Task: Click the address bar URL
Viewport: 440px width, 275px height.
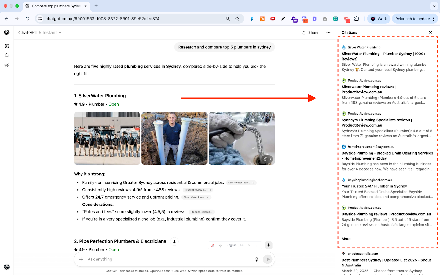Action: tap(103, 19)
